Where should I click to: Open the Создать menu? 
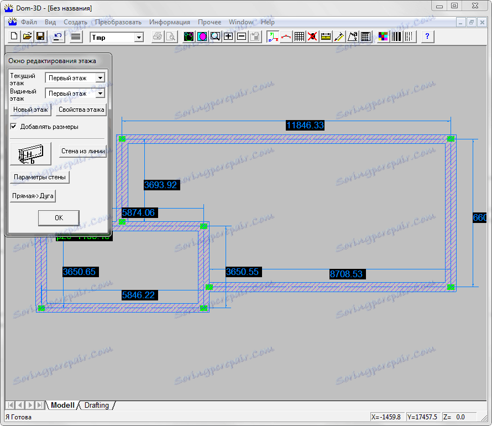tap(75, 22)
